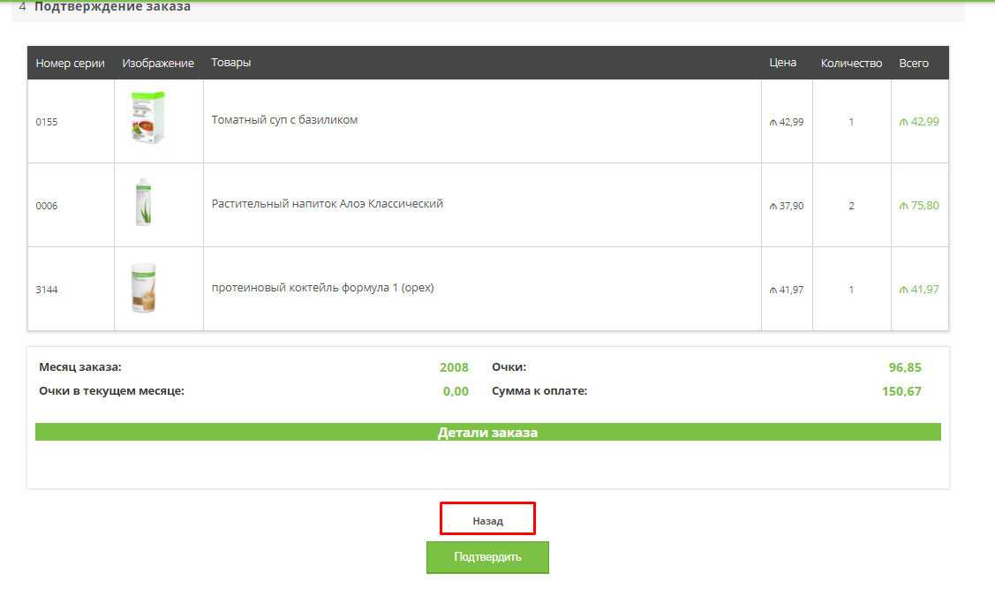Open the Formula 1 protein shake image
Image resolution: width=995 pixels, height=589 pixels.
(144, 288)
